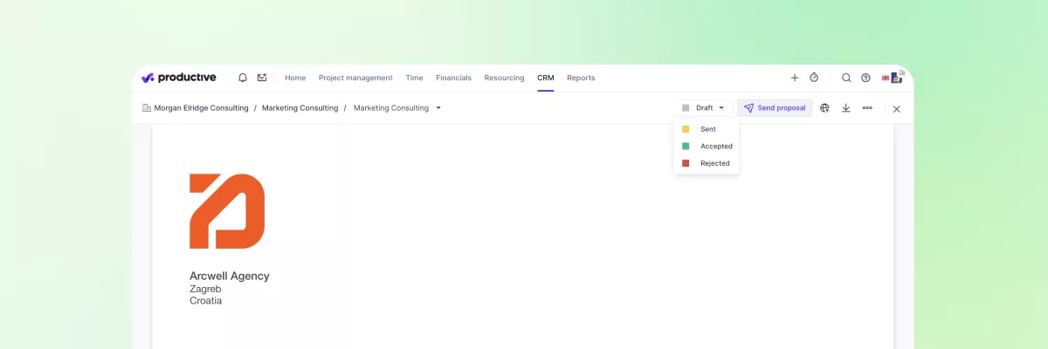Switch to the Financials tab

coord(453,78)
